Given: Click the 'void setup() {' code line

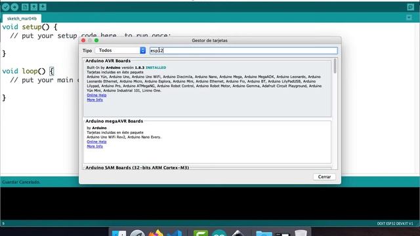Looking at the screenshot, I should click(30, 27).
